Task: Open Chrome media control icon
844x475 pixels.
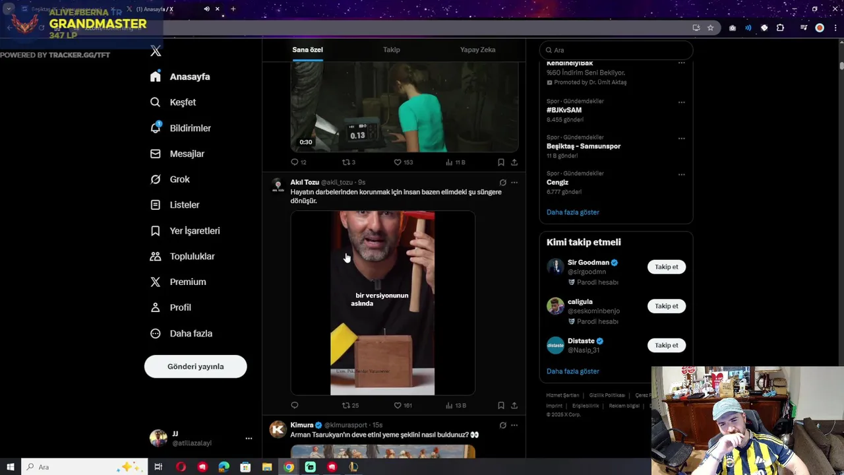Action: (x=803, y=28)
